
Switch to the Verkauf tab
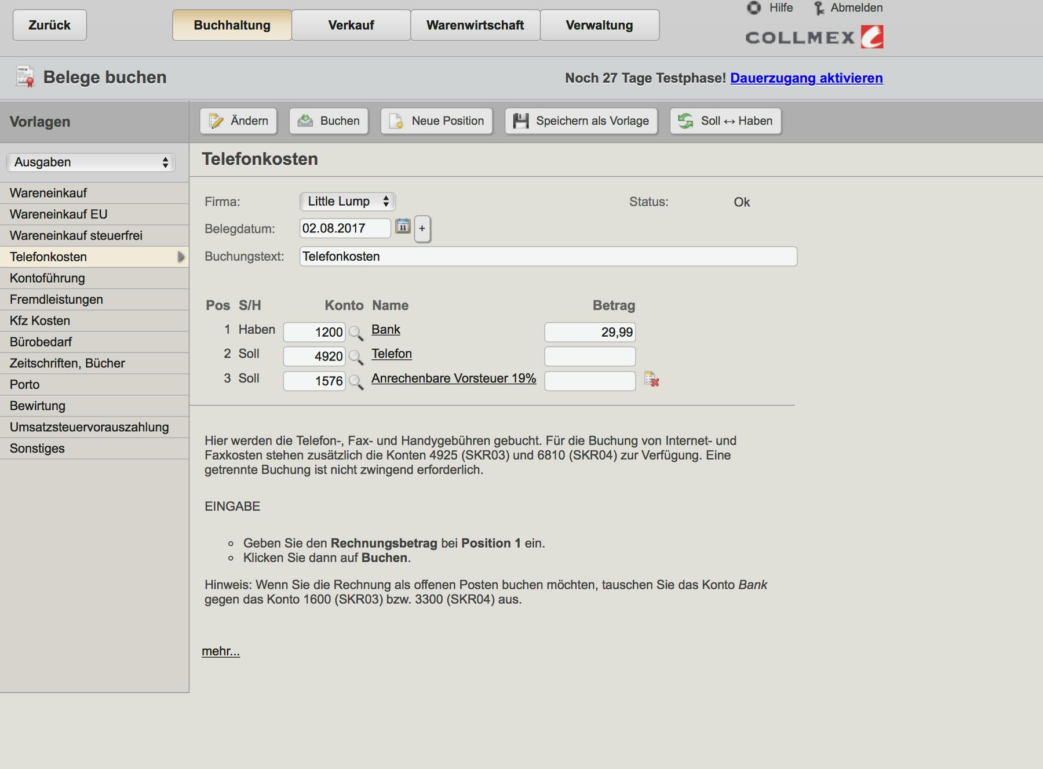(351, 25)
